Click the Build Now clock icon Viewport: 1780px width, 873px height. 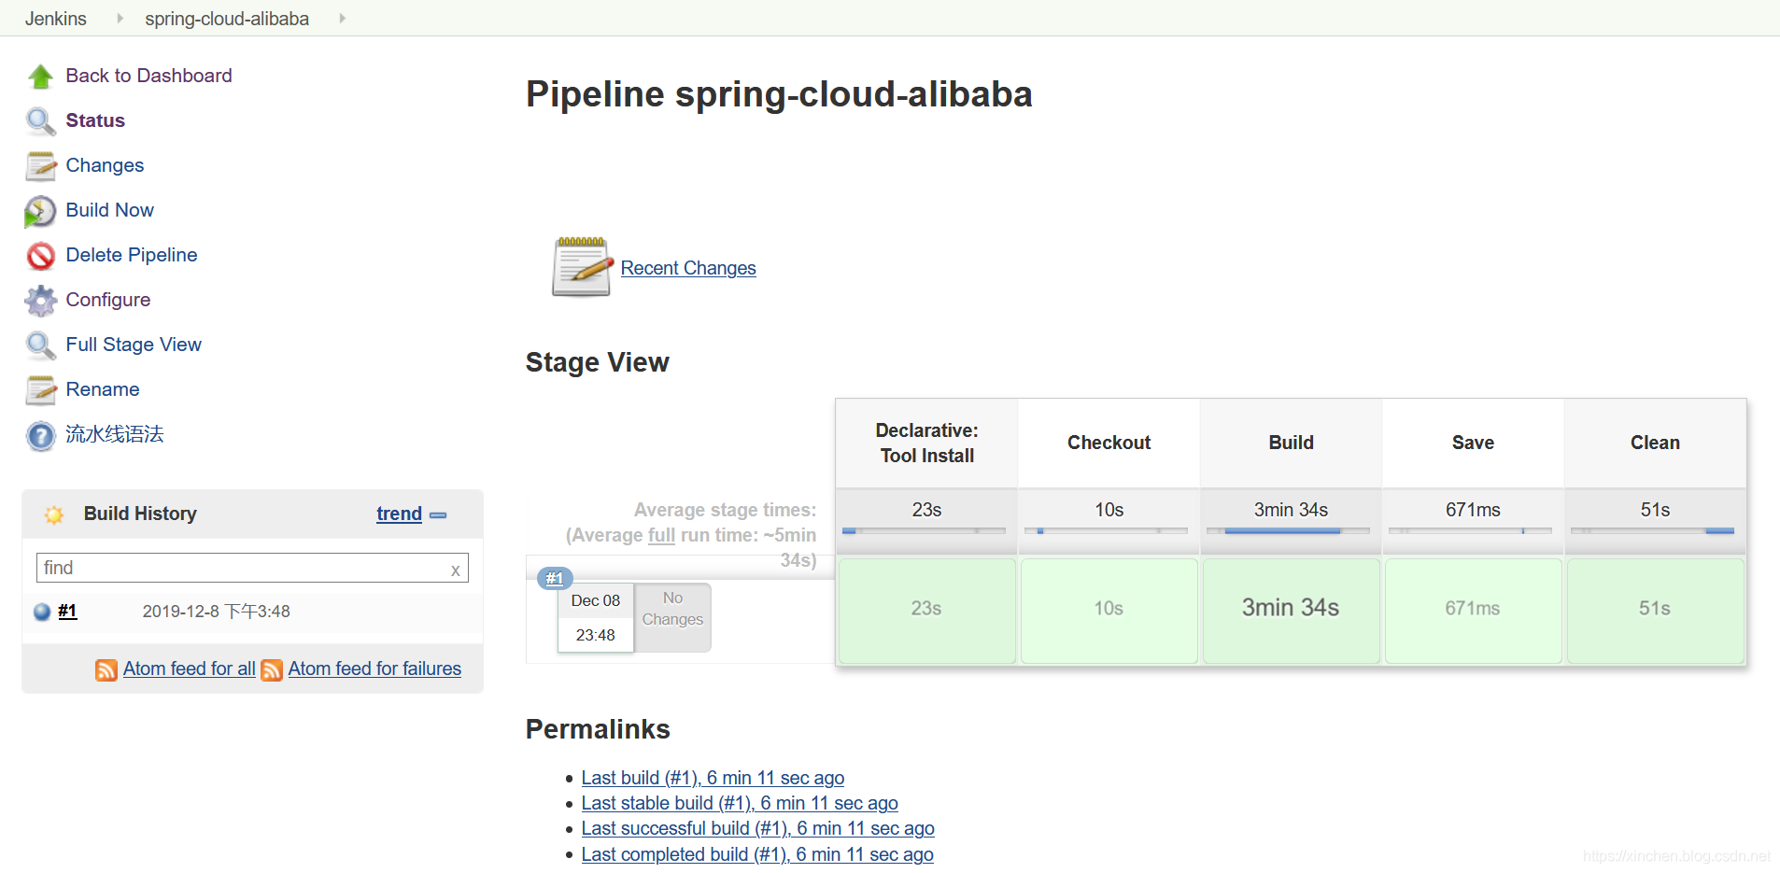(40, 211)
